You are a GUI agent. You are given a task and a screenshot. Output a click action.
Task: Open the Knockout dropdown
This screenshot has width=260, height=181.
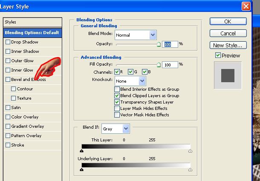click(130, 81)
